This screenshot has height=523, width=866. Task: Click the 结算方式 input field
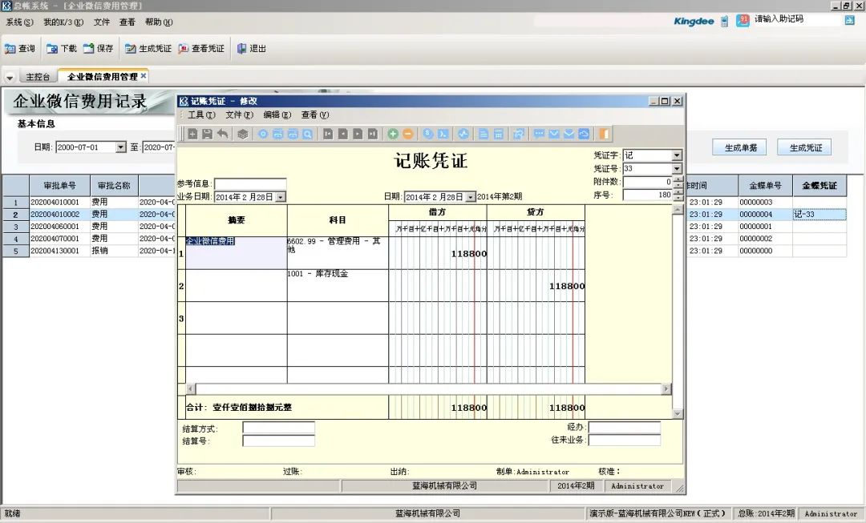[x=279, y=428]
